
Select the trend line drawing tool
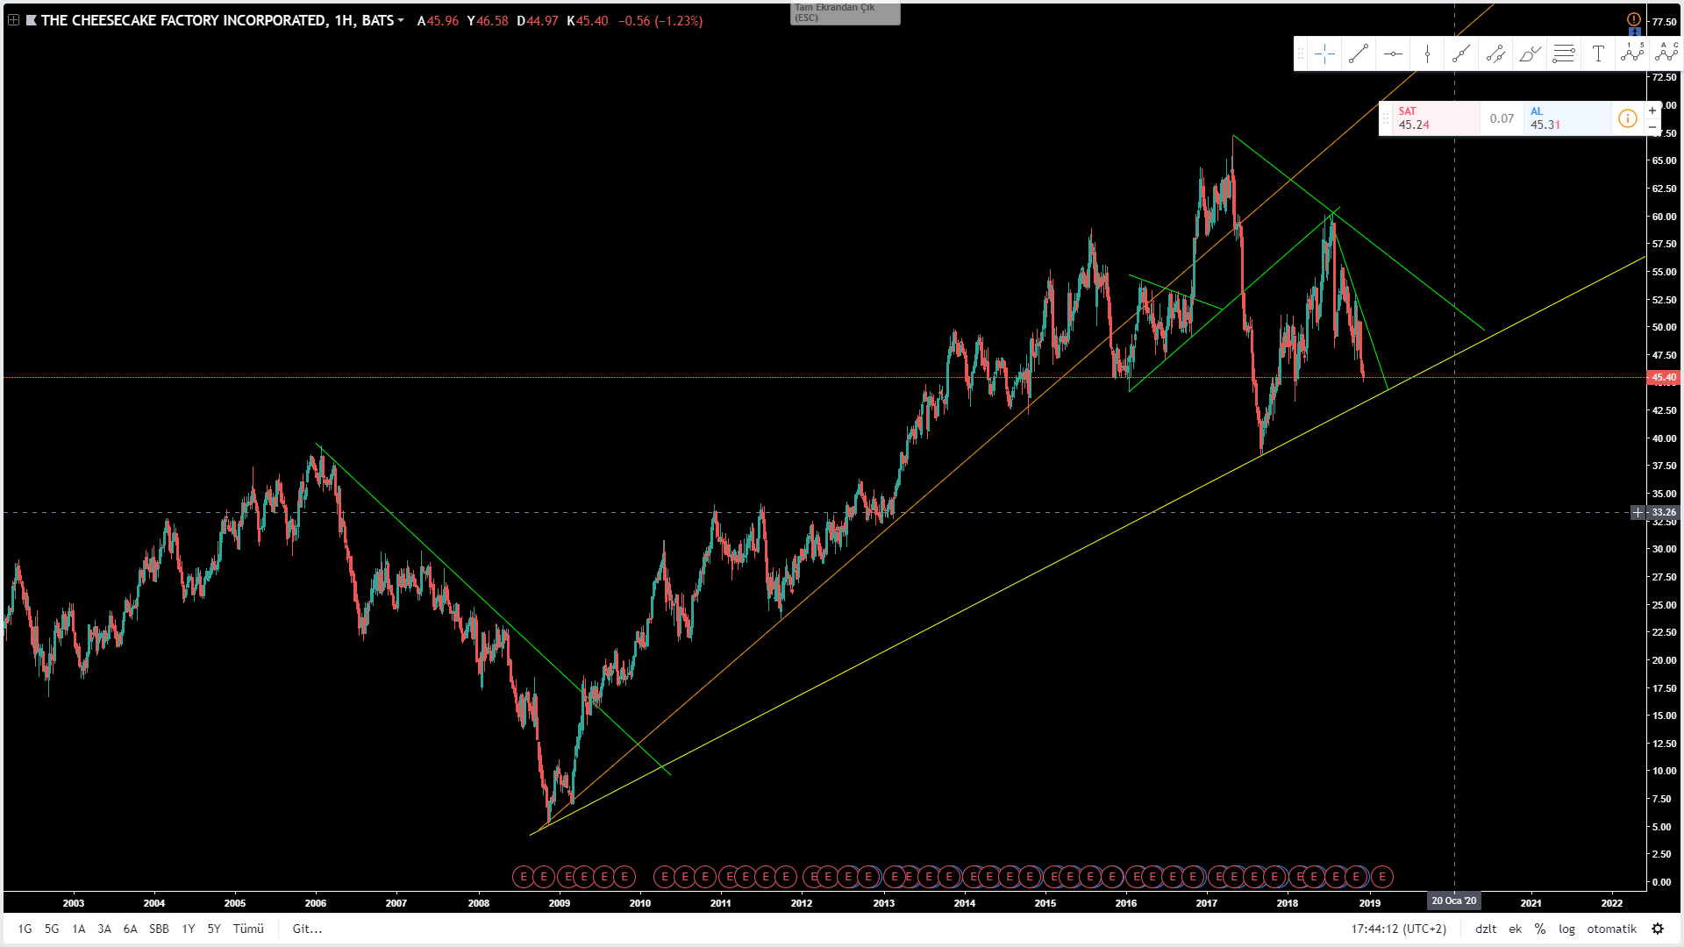(1359, 54)
